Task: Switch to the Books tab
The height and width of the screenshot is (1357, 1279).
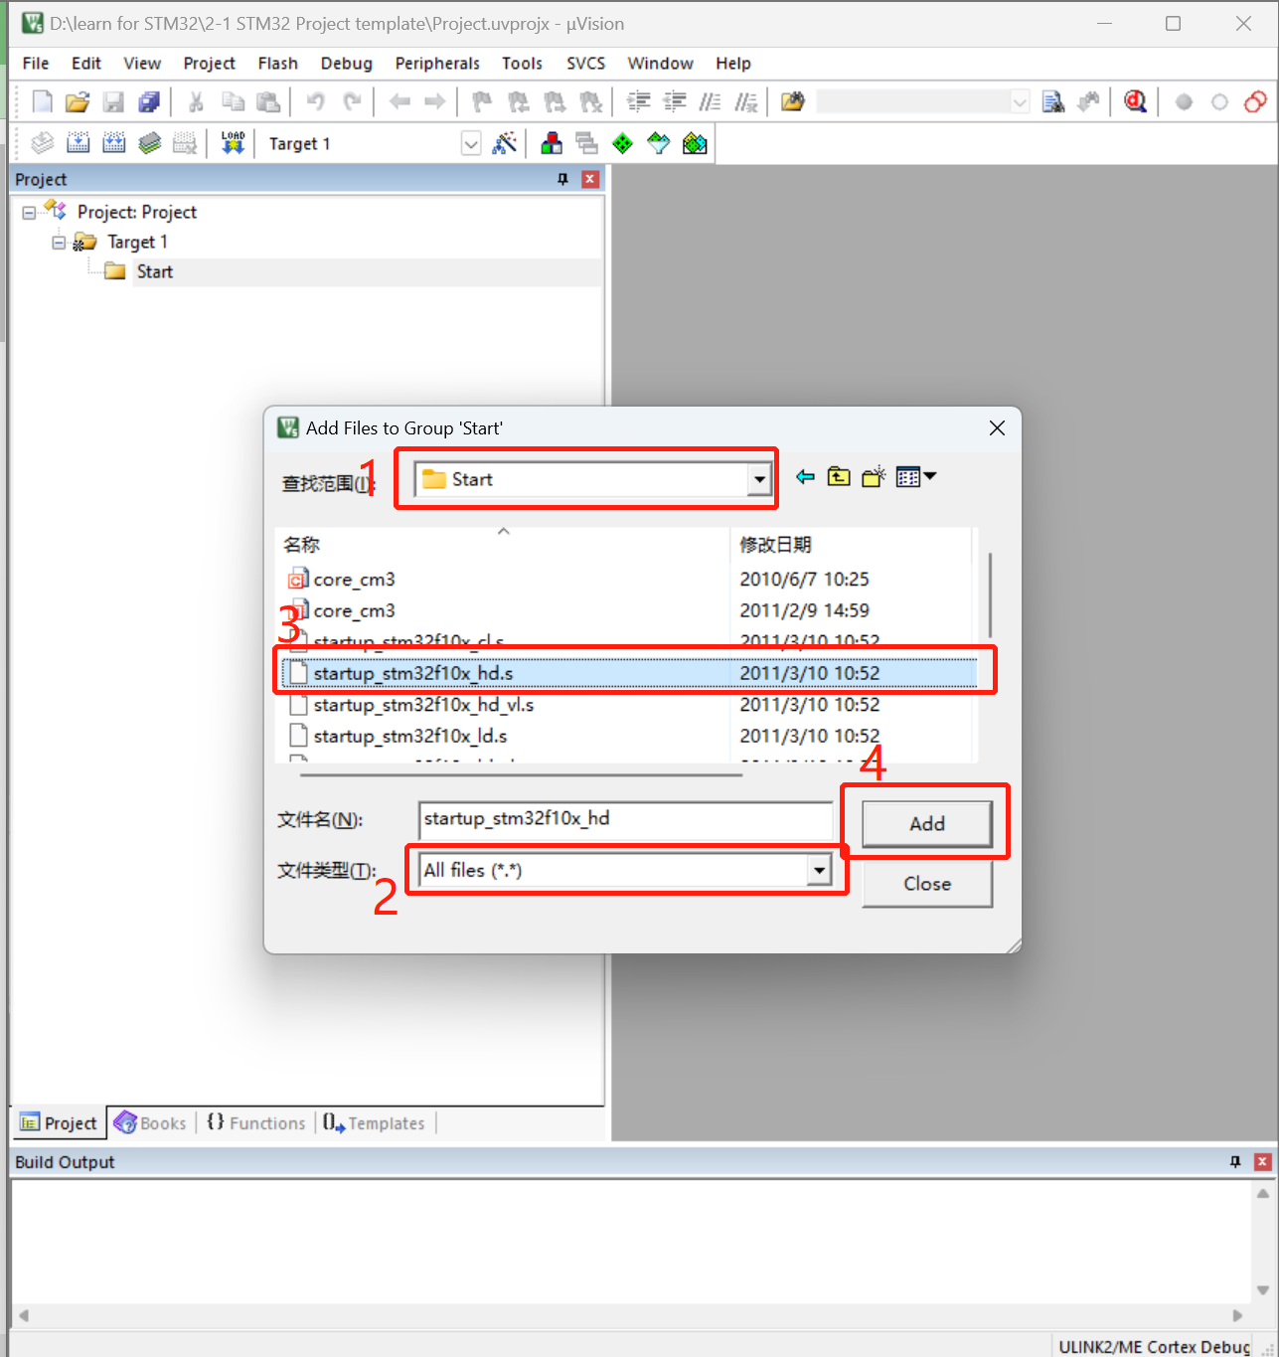Action: [150, 1122]
